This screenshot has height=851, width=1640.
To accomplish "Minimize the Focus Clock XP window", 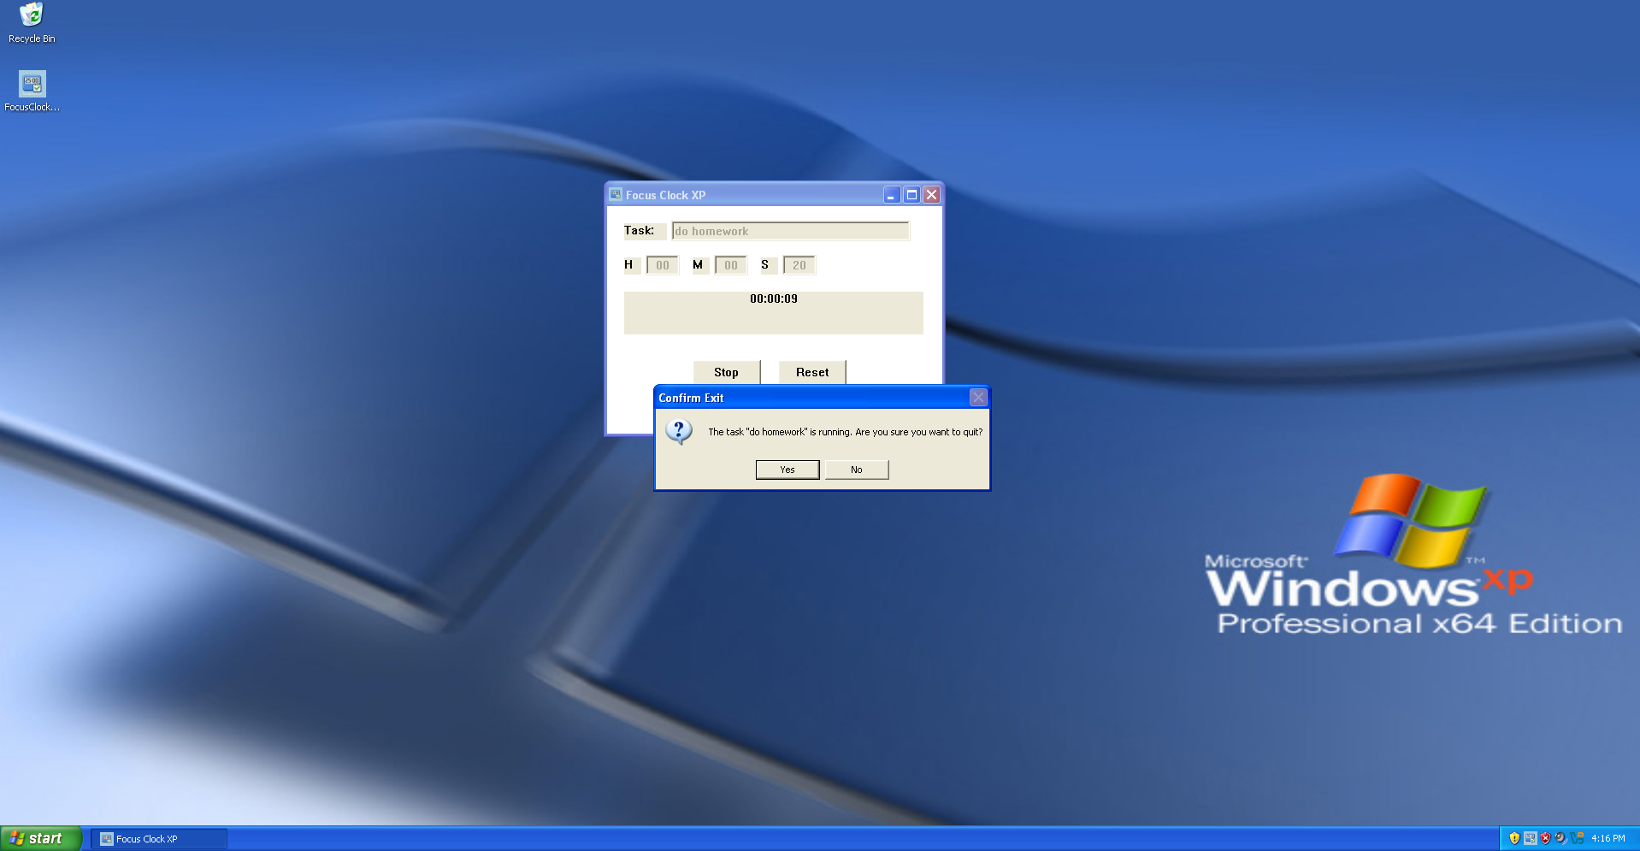I will click(x=891, y=195).
